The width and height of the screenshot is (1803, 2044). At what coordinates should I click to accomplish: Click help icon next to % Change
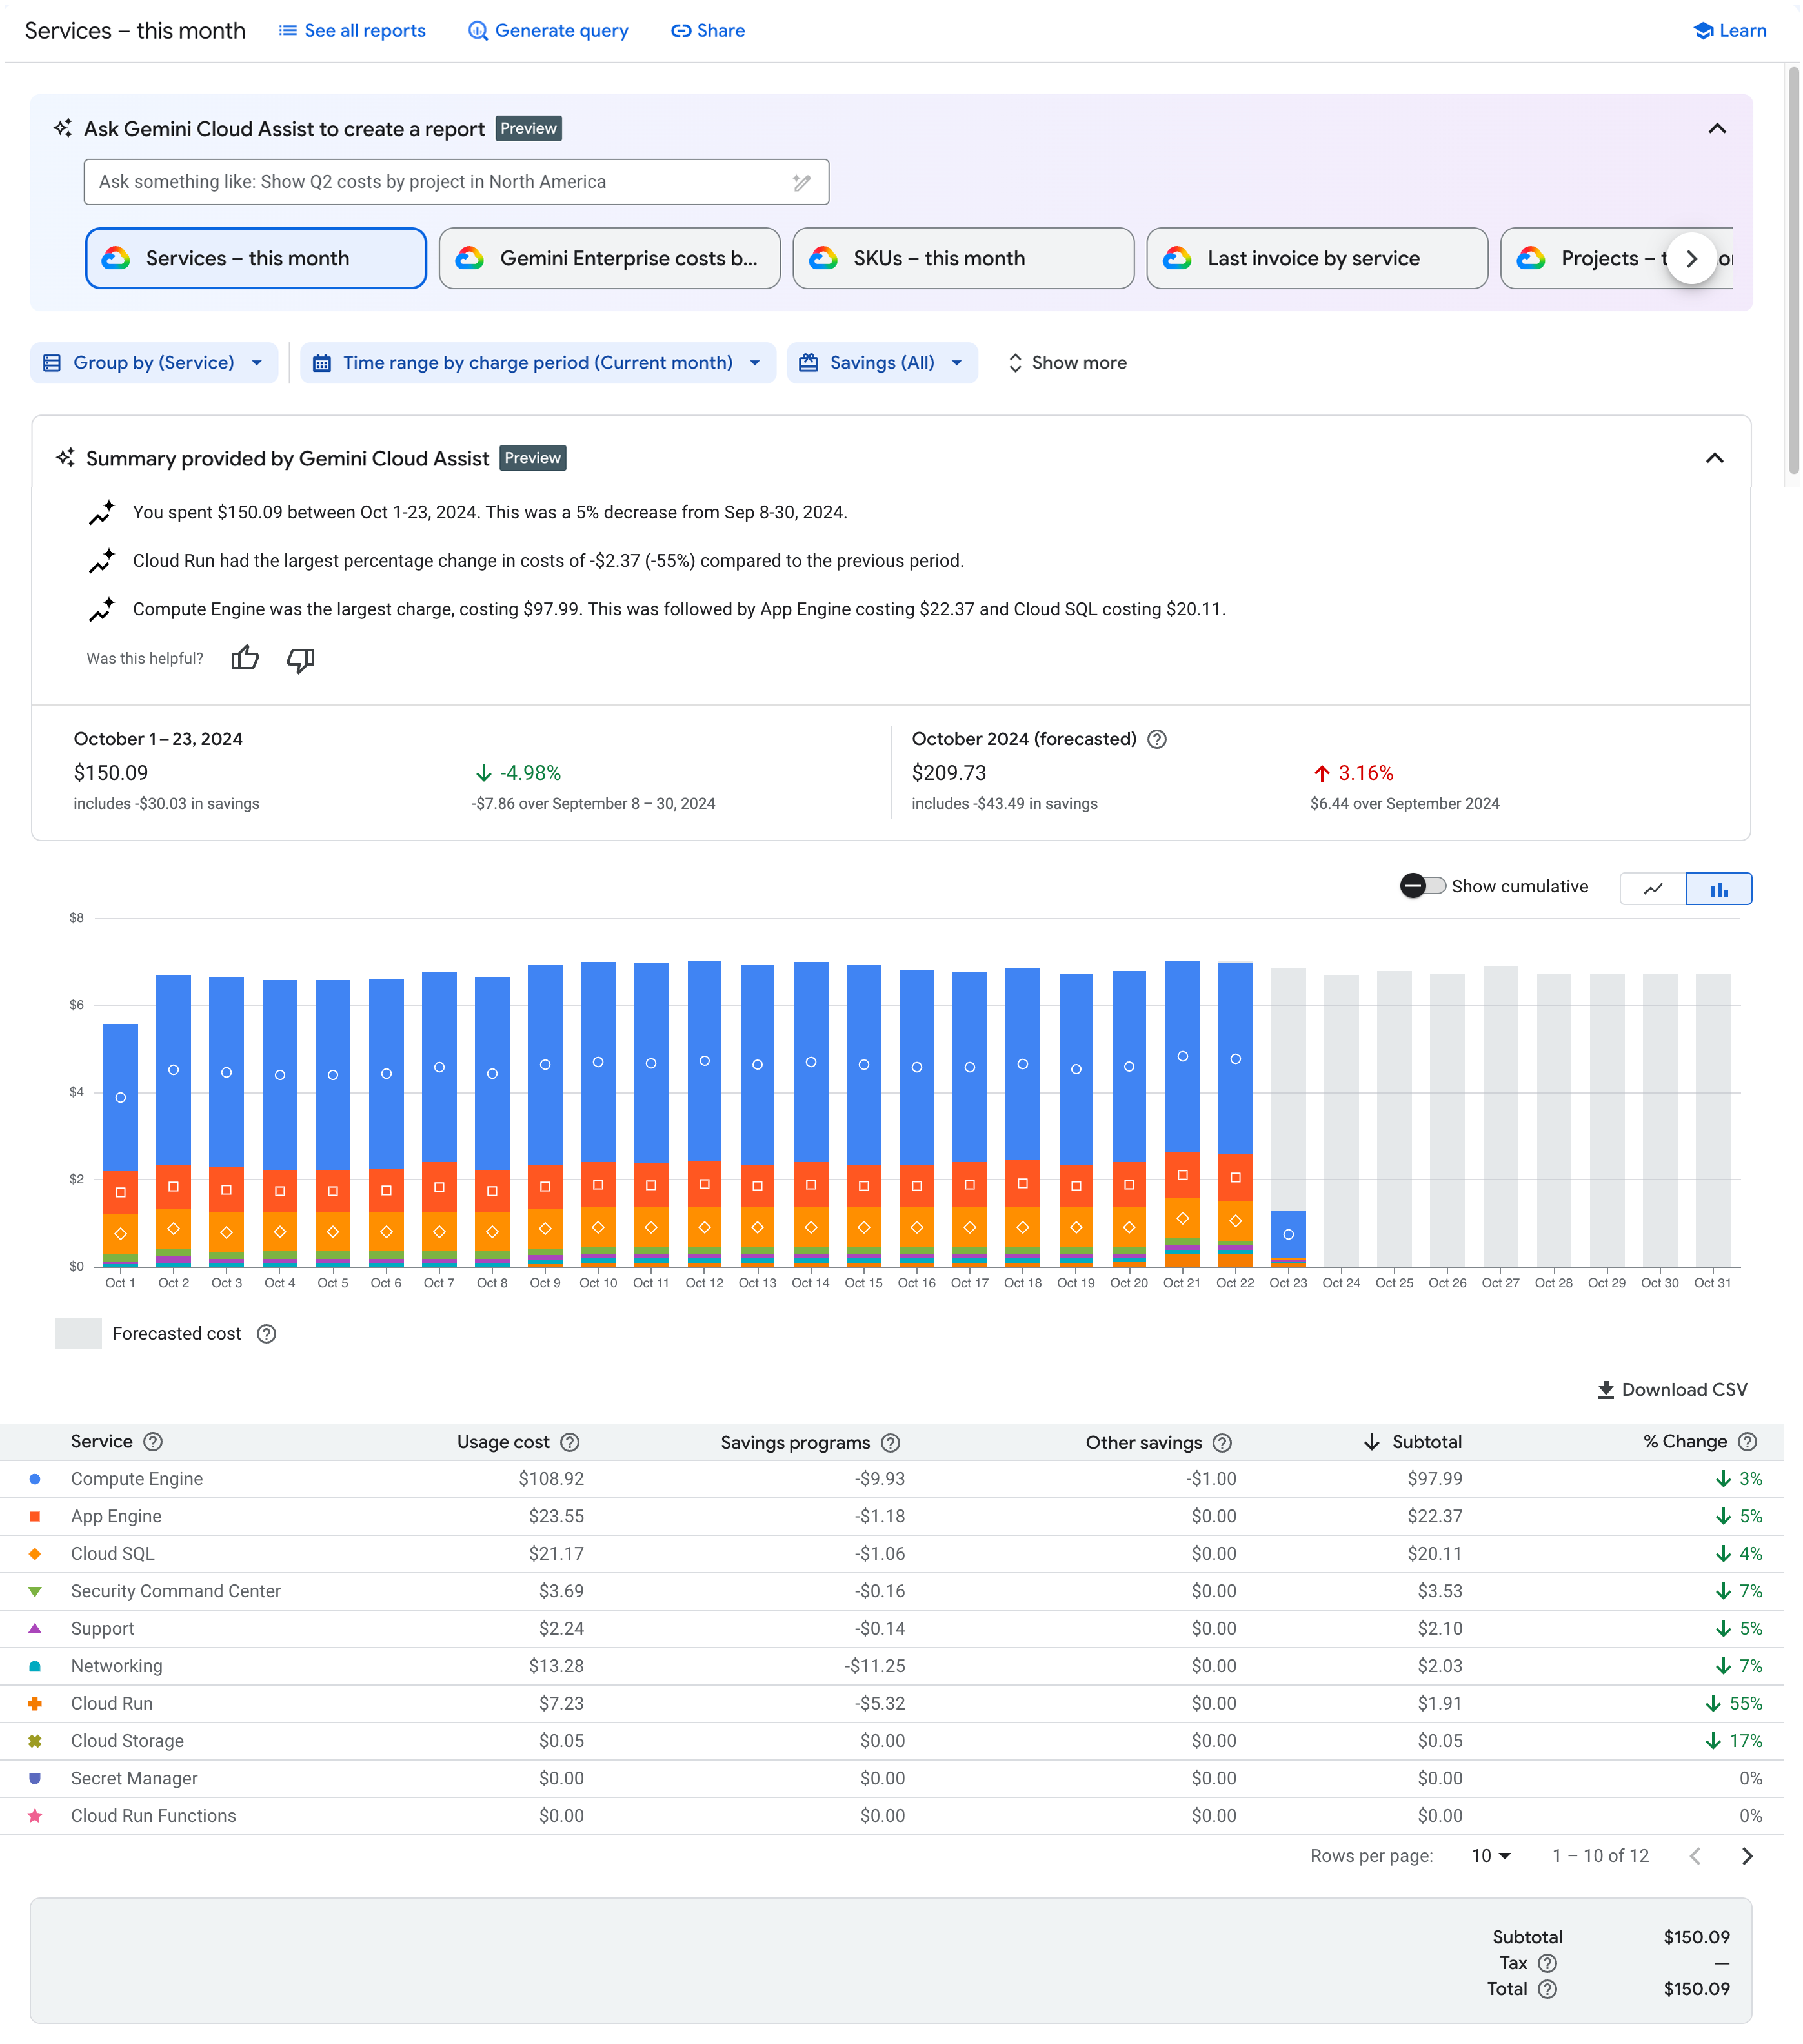(1747, 1442)
